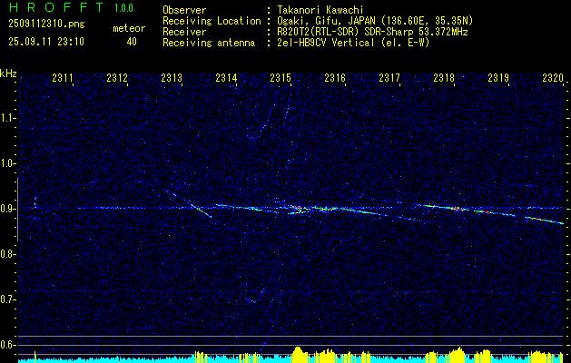Click the yellow intensity peak below 2315
This screenshot has height=363, width=571.
[298, 353]
